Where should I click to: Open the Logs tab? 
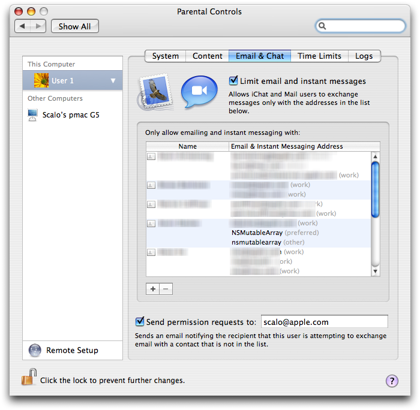tap(364, 56)
